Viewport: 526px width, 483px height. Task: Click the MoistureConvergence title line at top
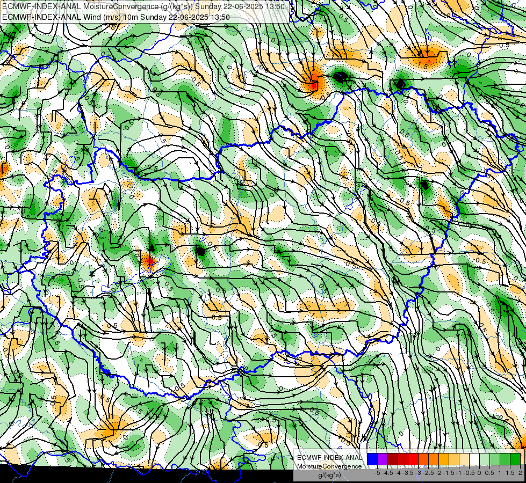pyautogui.click(x=143, y=6)
